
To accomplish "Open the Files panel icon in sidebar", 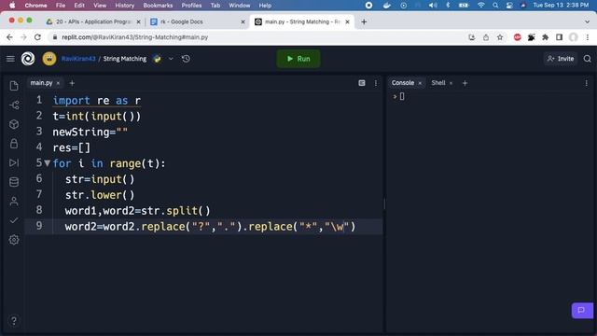I will click(x=14, y=86).
